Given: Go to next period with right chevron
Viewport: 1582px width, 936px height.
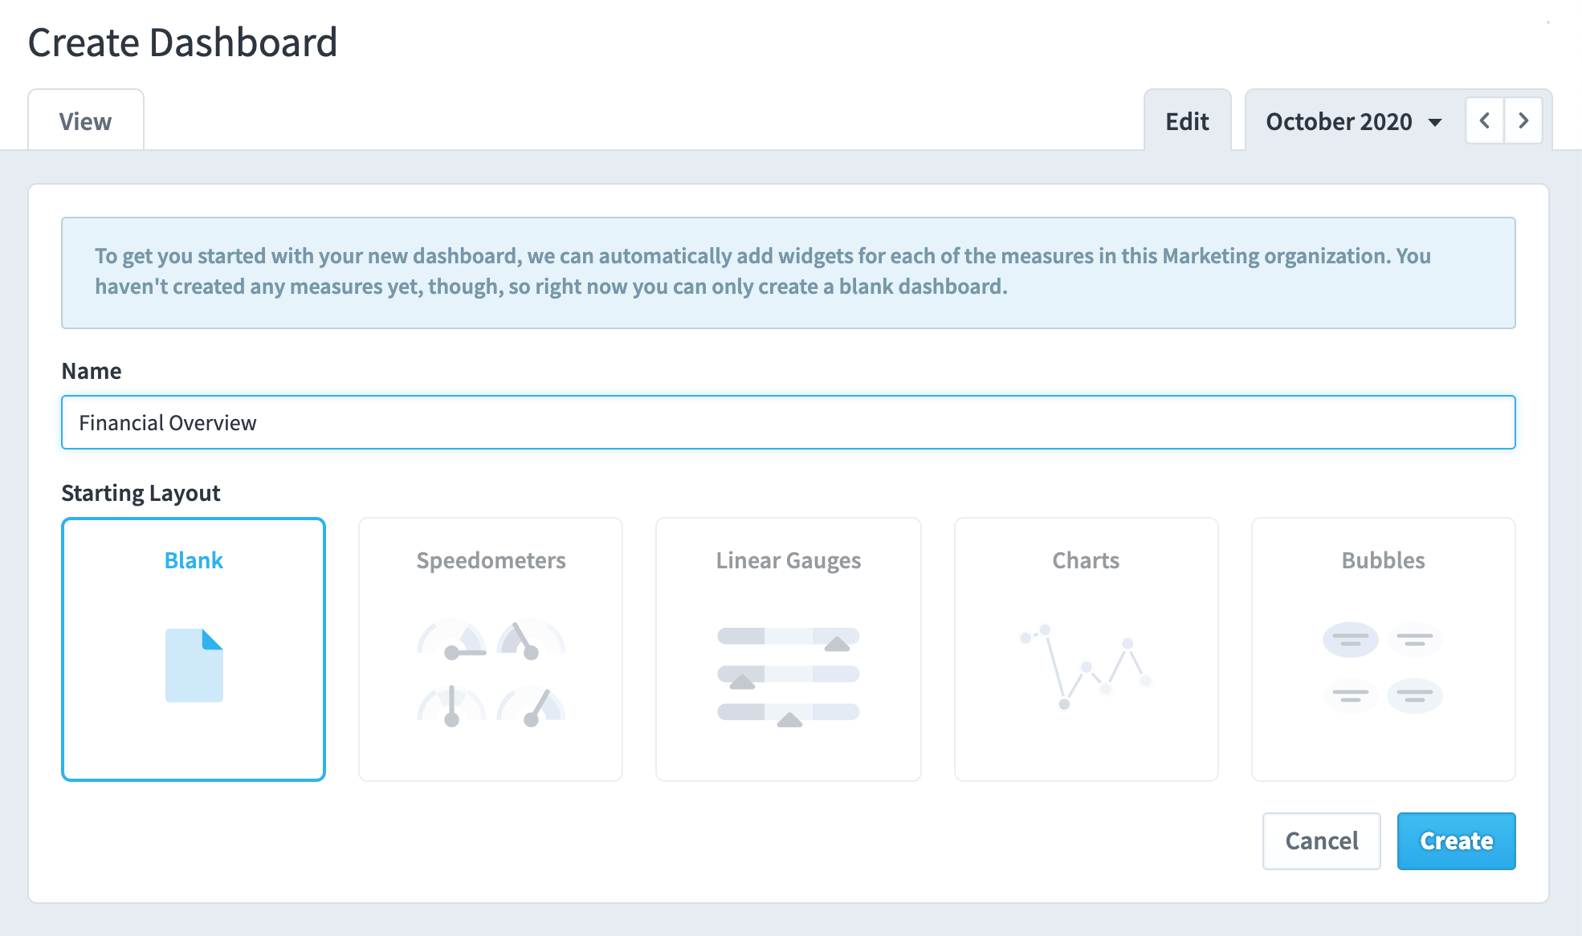Looking at the screenshot, I should pyautogui.click(x=1523, y=121).
